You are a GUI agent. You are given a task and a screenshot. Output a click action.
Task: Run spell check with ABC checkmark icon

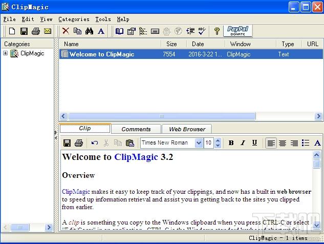tap(202, 31)
